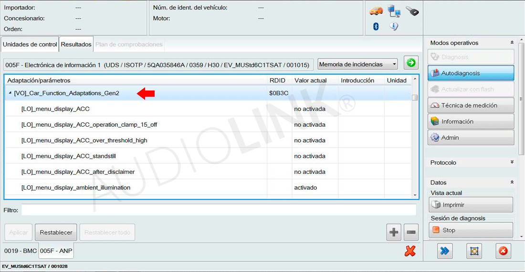Collapse the Car_Function_Adaptations_Gen2 tree node
Viewport: 525px width, 272px height.
pyautogui.click(x=10, y=93)
